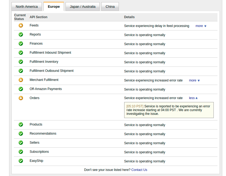Screen dimensions: 226x176
Task: Open the Japan / Australia tab
Action: click(x=83, y=7)
